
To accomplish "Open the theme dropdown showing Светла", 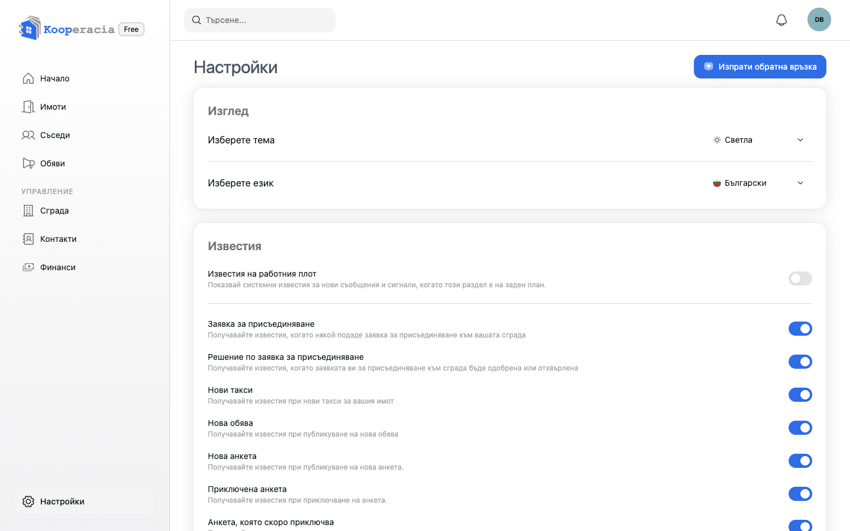I will point(759,140).
